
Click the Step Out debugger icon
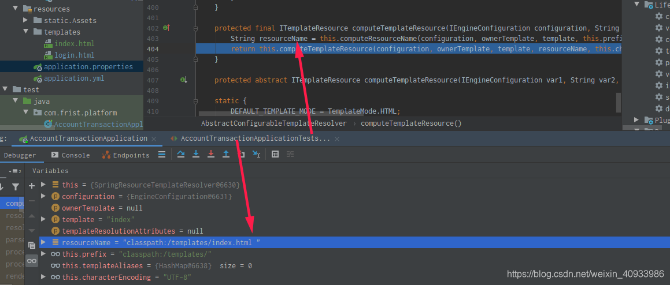click(x=226, y=155)
